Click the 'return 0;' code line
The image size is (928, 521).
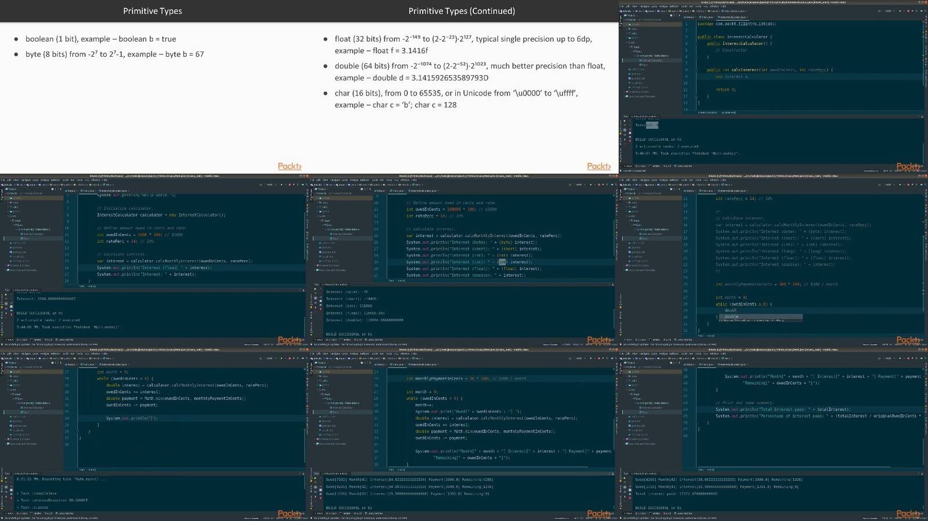point(726,90)
